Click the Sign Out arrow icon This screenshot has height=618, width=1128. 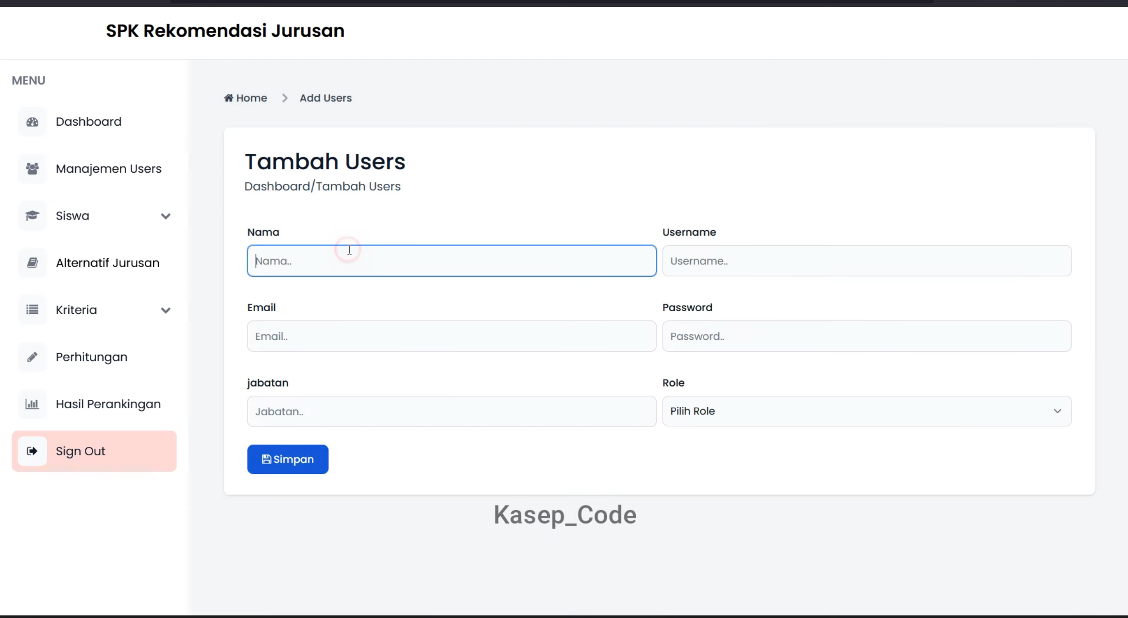pos(32,451)
